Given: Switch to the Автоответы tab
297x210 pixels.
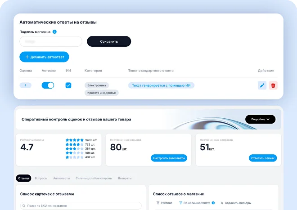Looking at the screenshot, I should (62, 178).
